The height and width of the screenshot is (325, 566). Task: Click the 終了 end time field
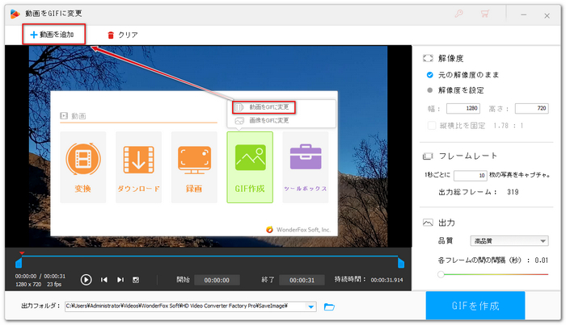click(x=302, y=280)
